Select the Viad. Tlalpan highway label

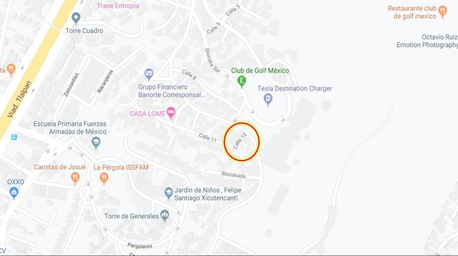19,99
